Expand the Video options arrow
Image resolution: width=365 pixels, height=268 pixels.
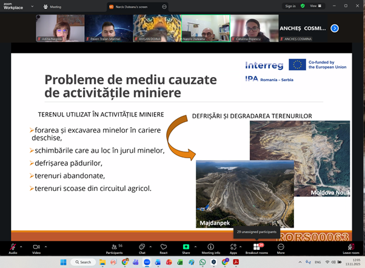pos(45,247)
